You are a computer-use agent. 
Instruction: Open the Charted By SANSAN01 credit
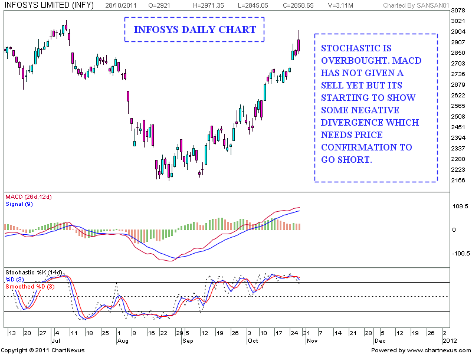tap(417, 4)
